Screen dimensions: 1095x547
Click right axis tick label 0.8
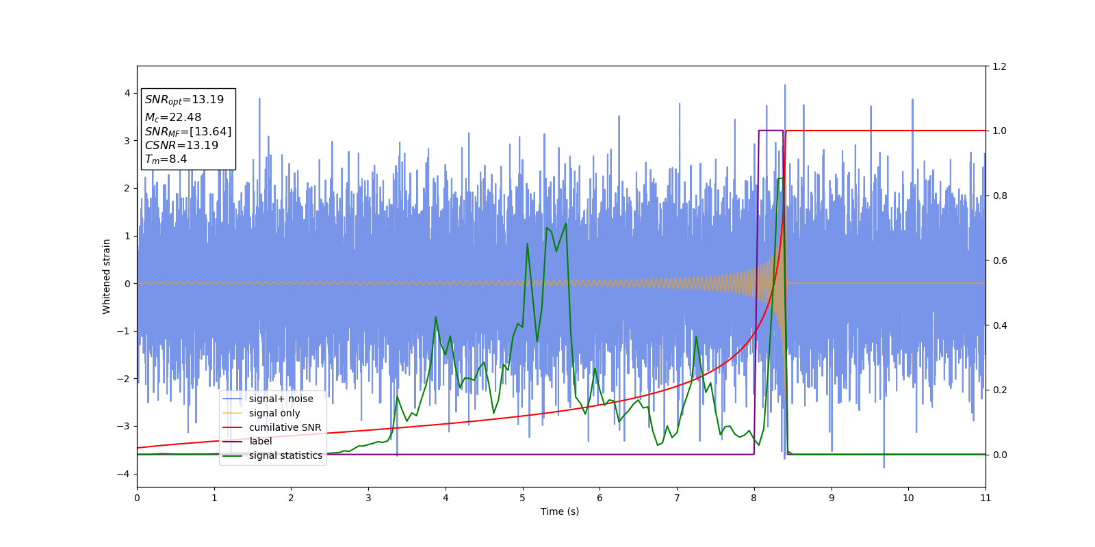[999, 196]
